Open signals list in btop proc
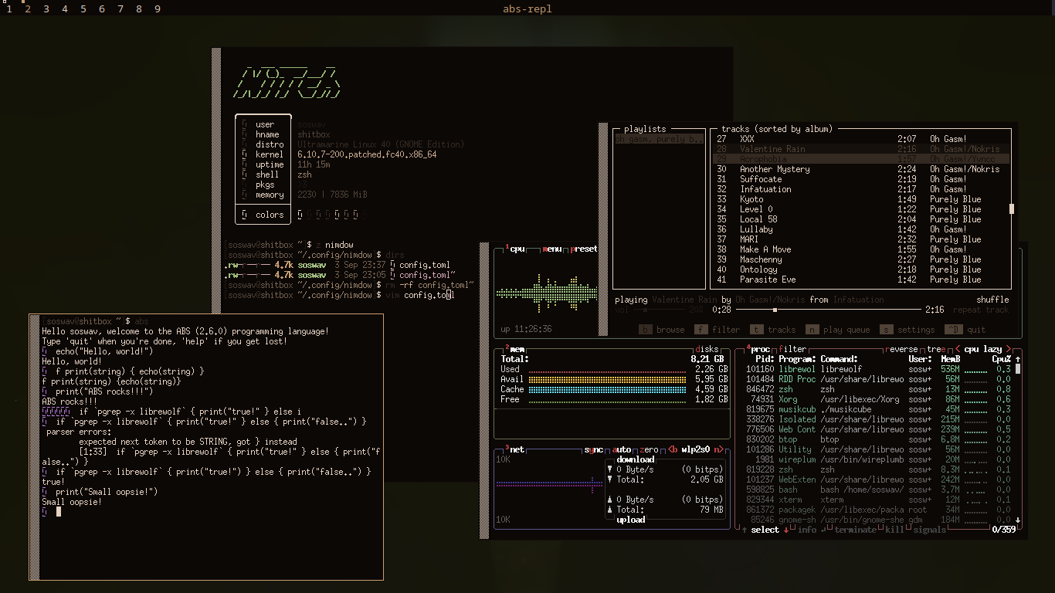Image resolution: width=1055 pixels, height=593 pixels. [x=929, y=530]
